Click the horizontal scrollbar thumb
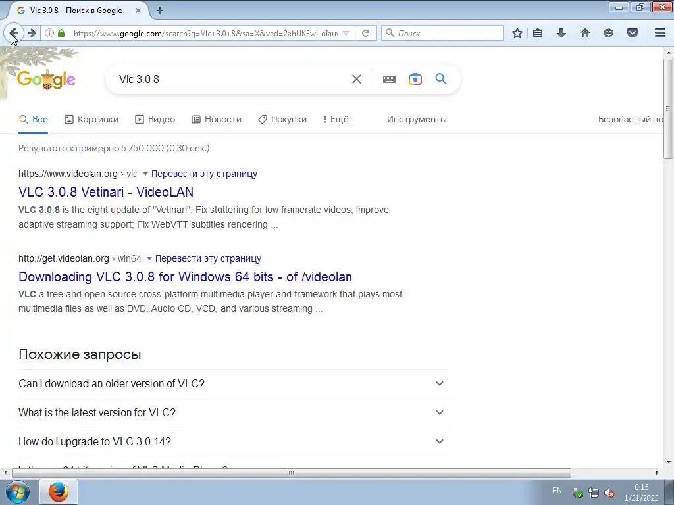Viewport: 674px width, 505px height. tap(291, 473)
